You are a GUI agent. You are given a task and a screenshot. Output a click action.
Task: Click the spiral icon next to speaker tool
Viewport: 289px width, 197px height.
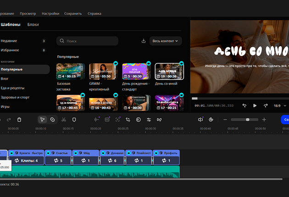[x=211, y=120]
